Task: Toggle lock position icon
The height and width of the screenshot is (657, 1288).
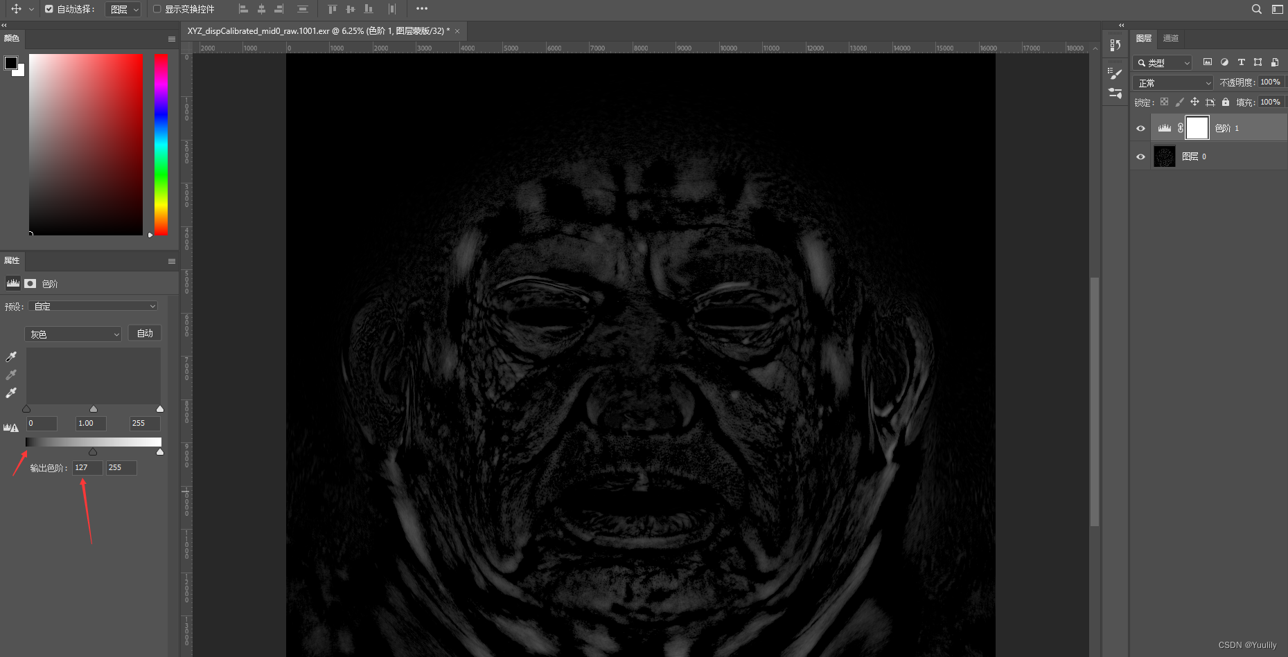Action: [1194, 102]
